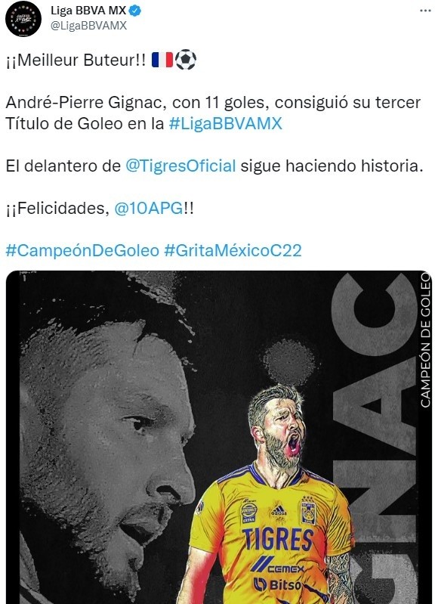Click the Tigres club crest on the jersey
Viewport: 438px width, 604px height.
(x=308, y=510)
